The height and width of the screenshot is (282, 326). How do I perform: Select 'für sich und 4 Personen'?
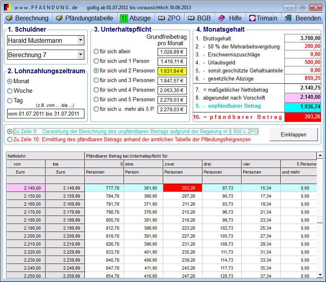coord(96,90)
